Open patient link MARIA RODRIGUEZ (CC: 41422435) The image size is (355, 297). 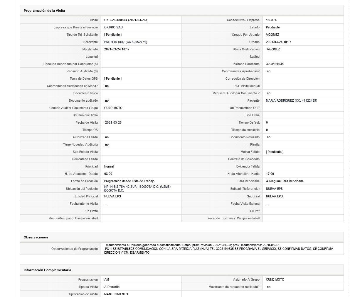pos(291,100)
